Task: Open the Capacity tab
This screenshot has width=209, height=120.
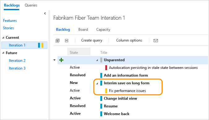Action: tap(103, 30)
